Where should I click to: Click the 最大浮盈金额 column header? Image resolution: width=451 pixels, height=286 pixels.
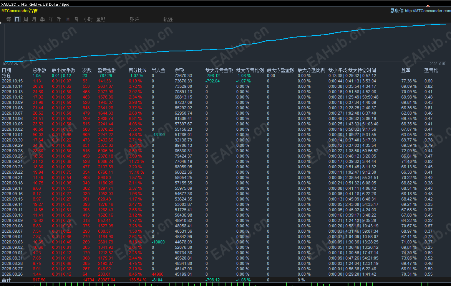[281, 70]
